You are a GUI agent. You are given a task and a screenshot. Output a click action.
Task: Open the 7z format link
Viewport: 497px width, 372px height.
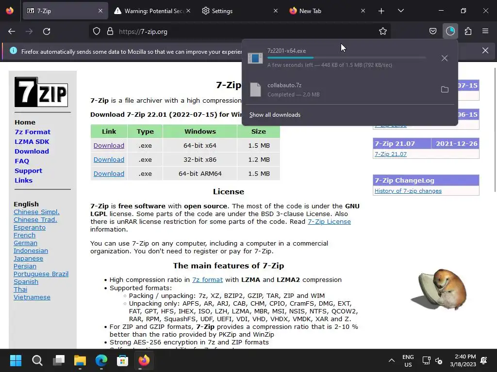(207, 279)
